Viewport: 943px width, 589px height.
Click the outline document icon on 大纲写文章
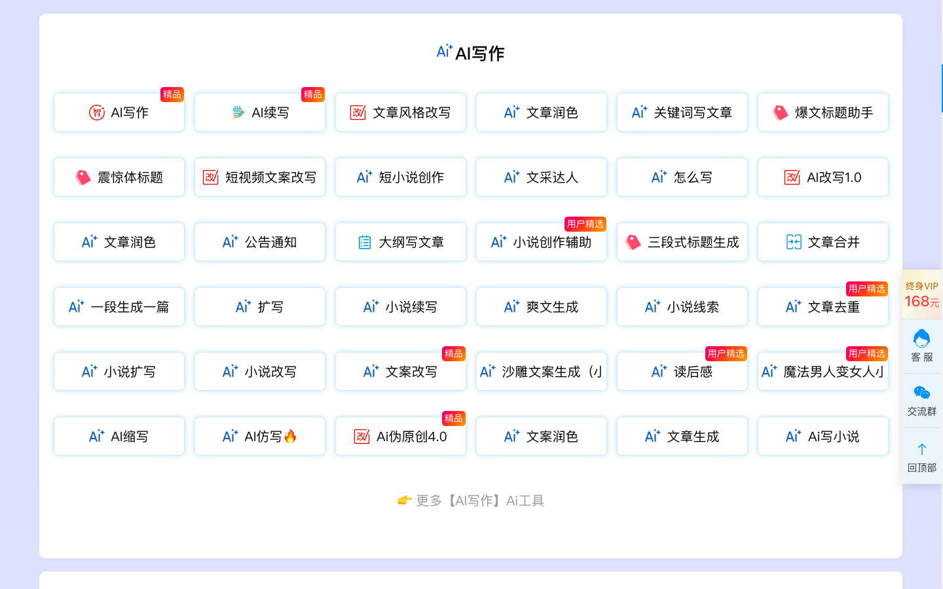365,242
